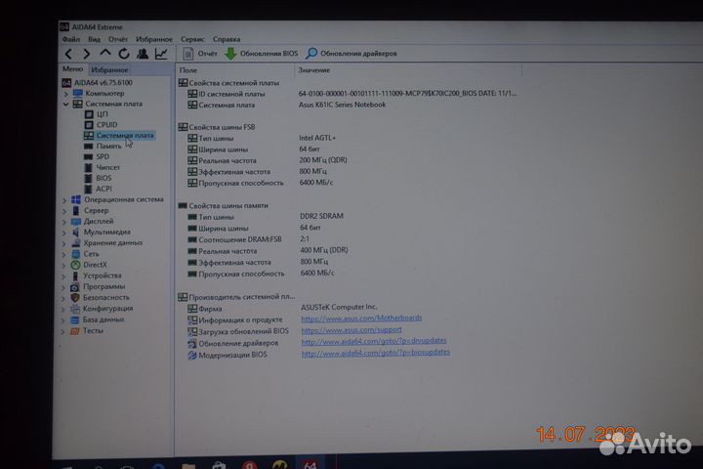Image resolution: width=703 pixels, height=469 pixels.
Task: Click Обновления драйверов in the toolbar
Action: (x=351, y=54)
